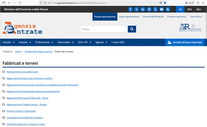Expand the Imprese dropdown menu
This screenshot has width=207, height=127.
coord(25,42)
